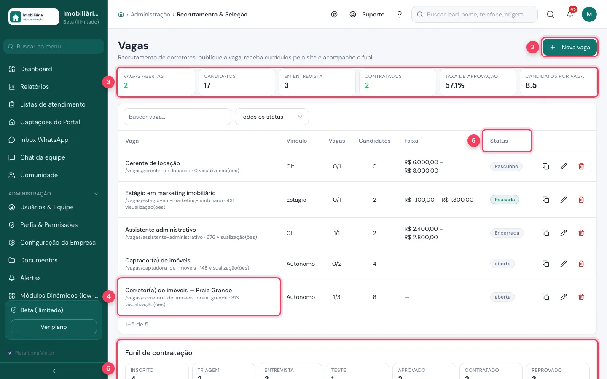Click the lightbulb tips icon

point(400,14)
